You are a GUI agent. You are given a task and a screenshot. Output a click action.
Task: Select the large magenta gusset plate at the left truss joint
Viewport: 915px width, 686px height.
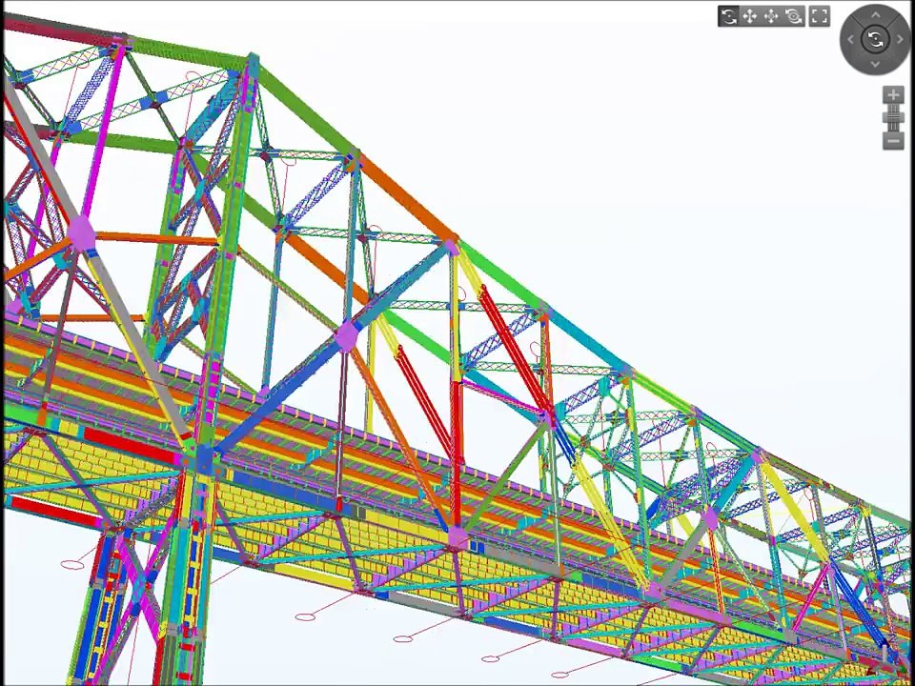tap(81, 234)
